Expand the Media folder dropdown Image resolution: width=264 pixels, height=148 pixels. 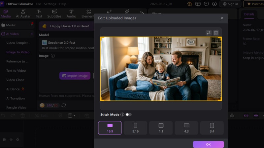32,25
